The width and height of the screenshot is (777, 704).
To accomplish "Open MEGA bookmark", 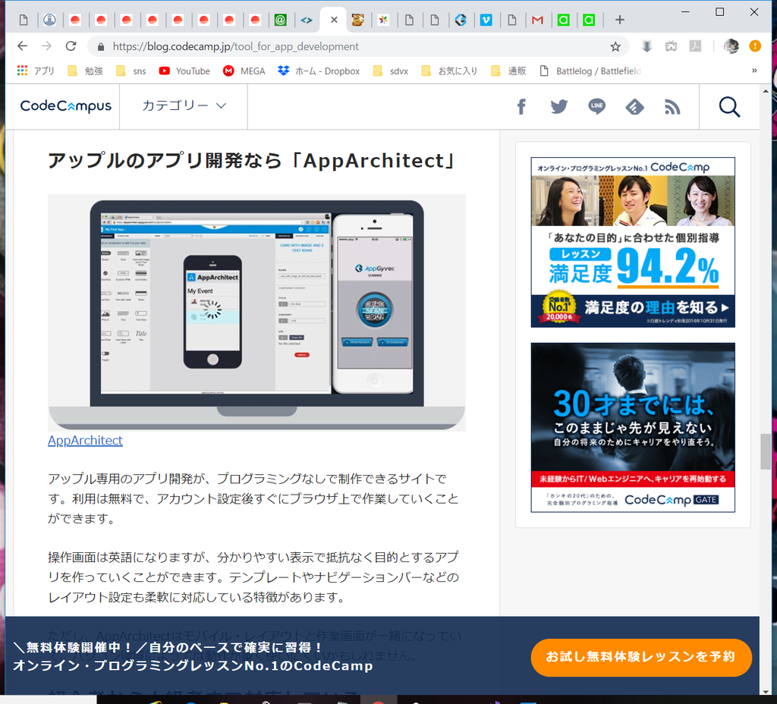I will tap(244, 71).
